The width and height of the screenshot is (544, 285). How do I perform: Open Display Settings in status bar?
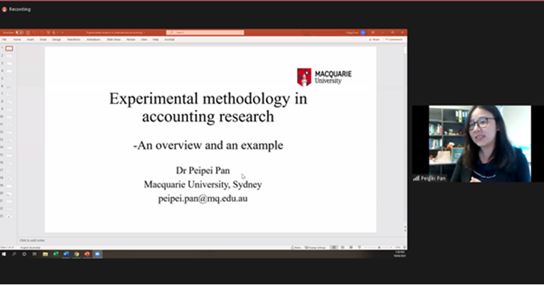(316, 247)
